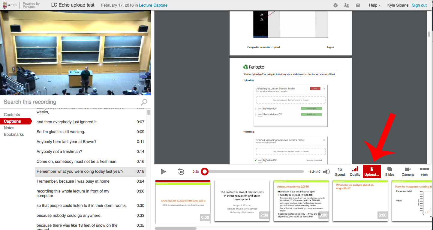433x230 pixels.
Task: Click the 0:20 elapsed time label
Action: tap(196, 172)
